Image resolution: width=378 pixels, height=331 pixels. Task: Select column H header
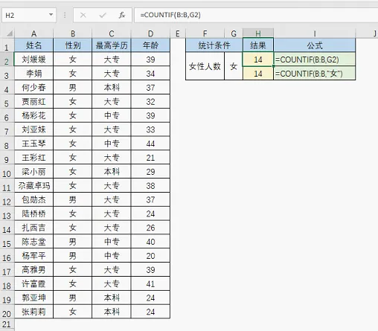click(x=258, y=33)
